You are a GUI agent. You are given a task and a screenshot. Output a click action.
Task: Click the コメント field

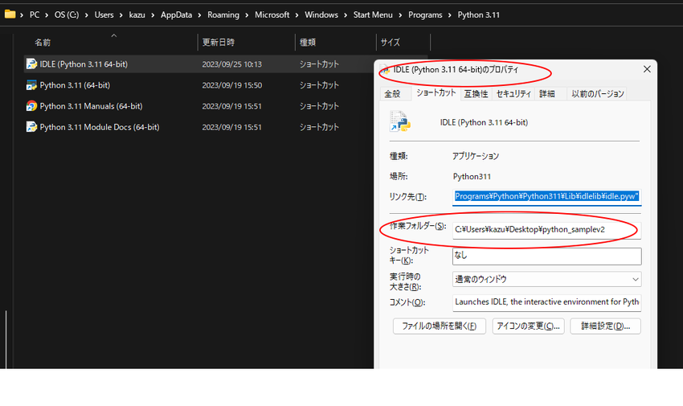546,302
